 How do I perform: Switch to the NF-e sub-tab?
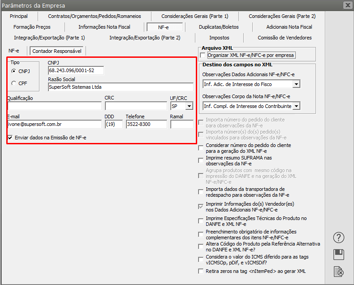point(14,51)
